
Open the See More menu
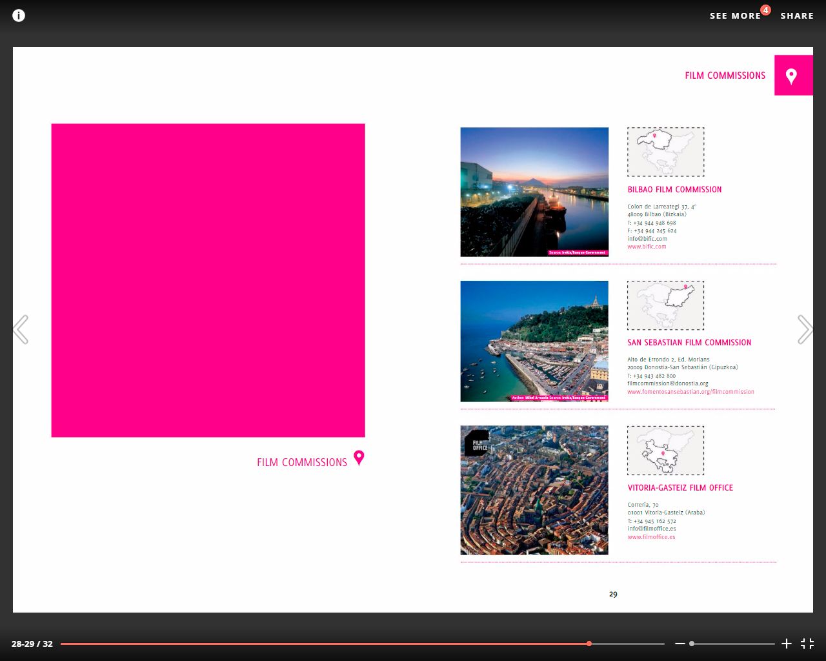(735, 15)
